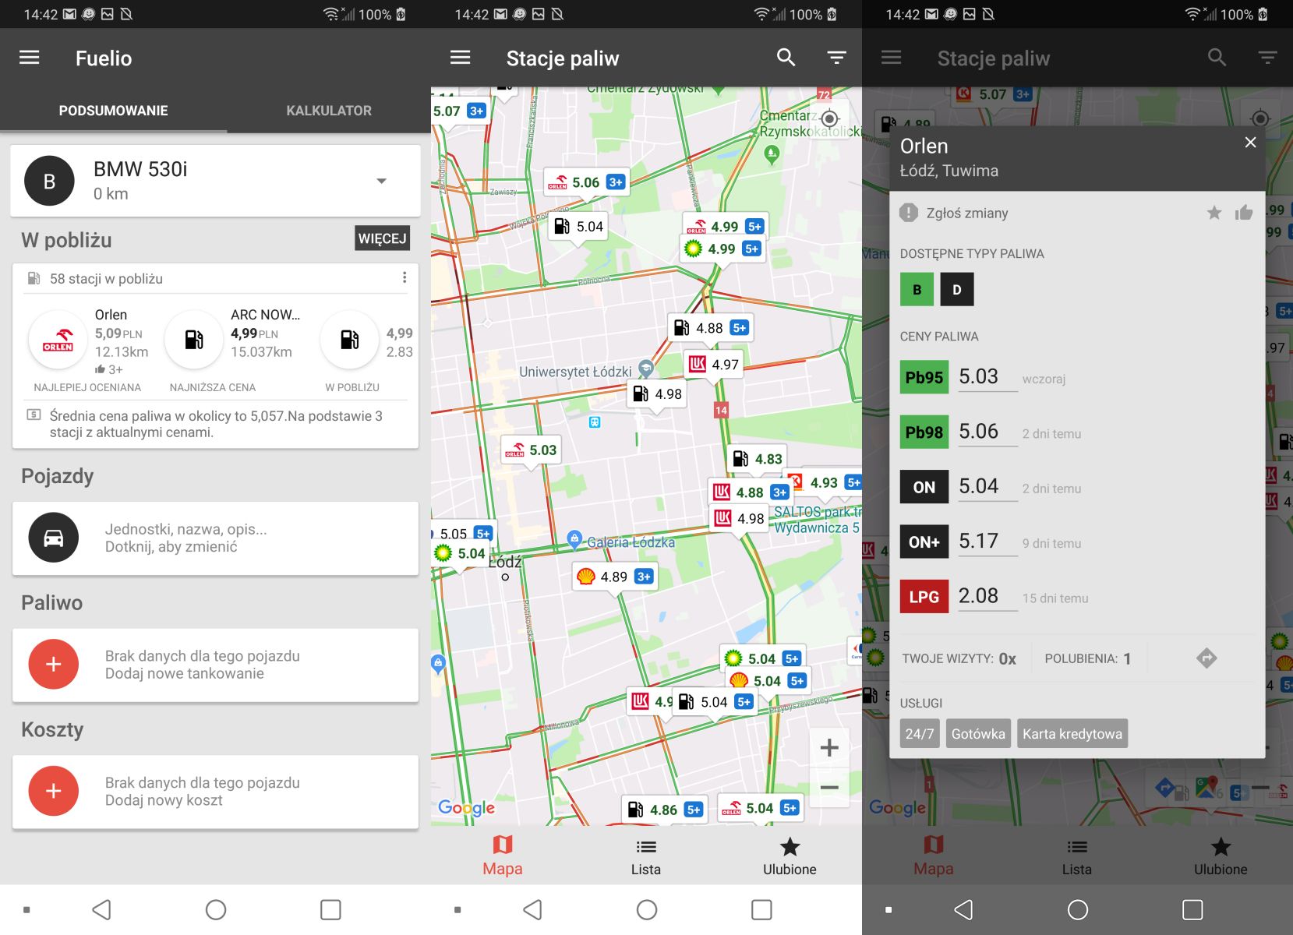Tap the Uniwersytet Łódzki map label

[x=576, y=372]
